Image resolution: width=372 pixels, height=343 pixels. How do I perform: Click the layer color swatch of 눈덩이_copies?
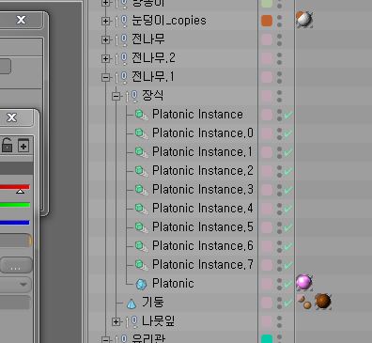pyautogui.click(x=267, y=21)
